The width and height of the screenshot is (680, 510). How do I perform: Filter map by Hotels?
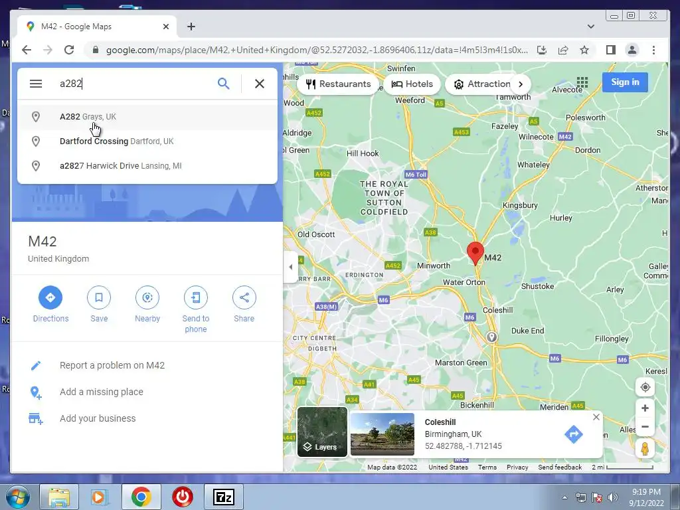(x=412, y=84)
